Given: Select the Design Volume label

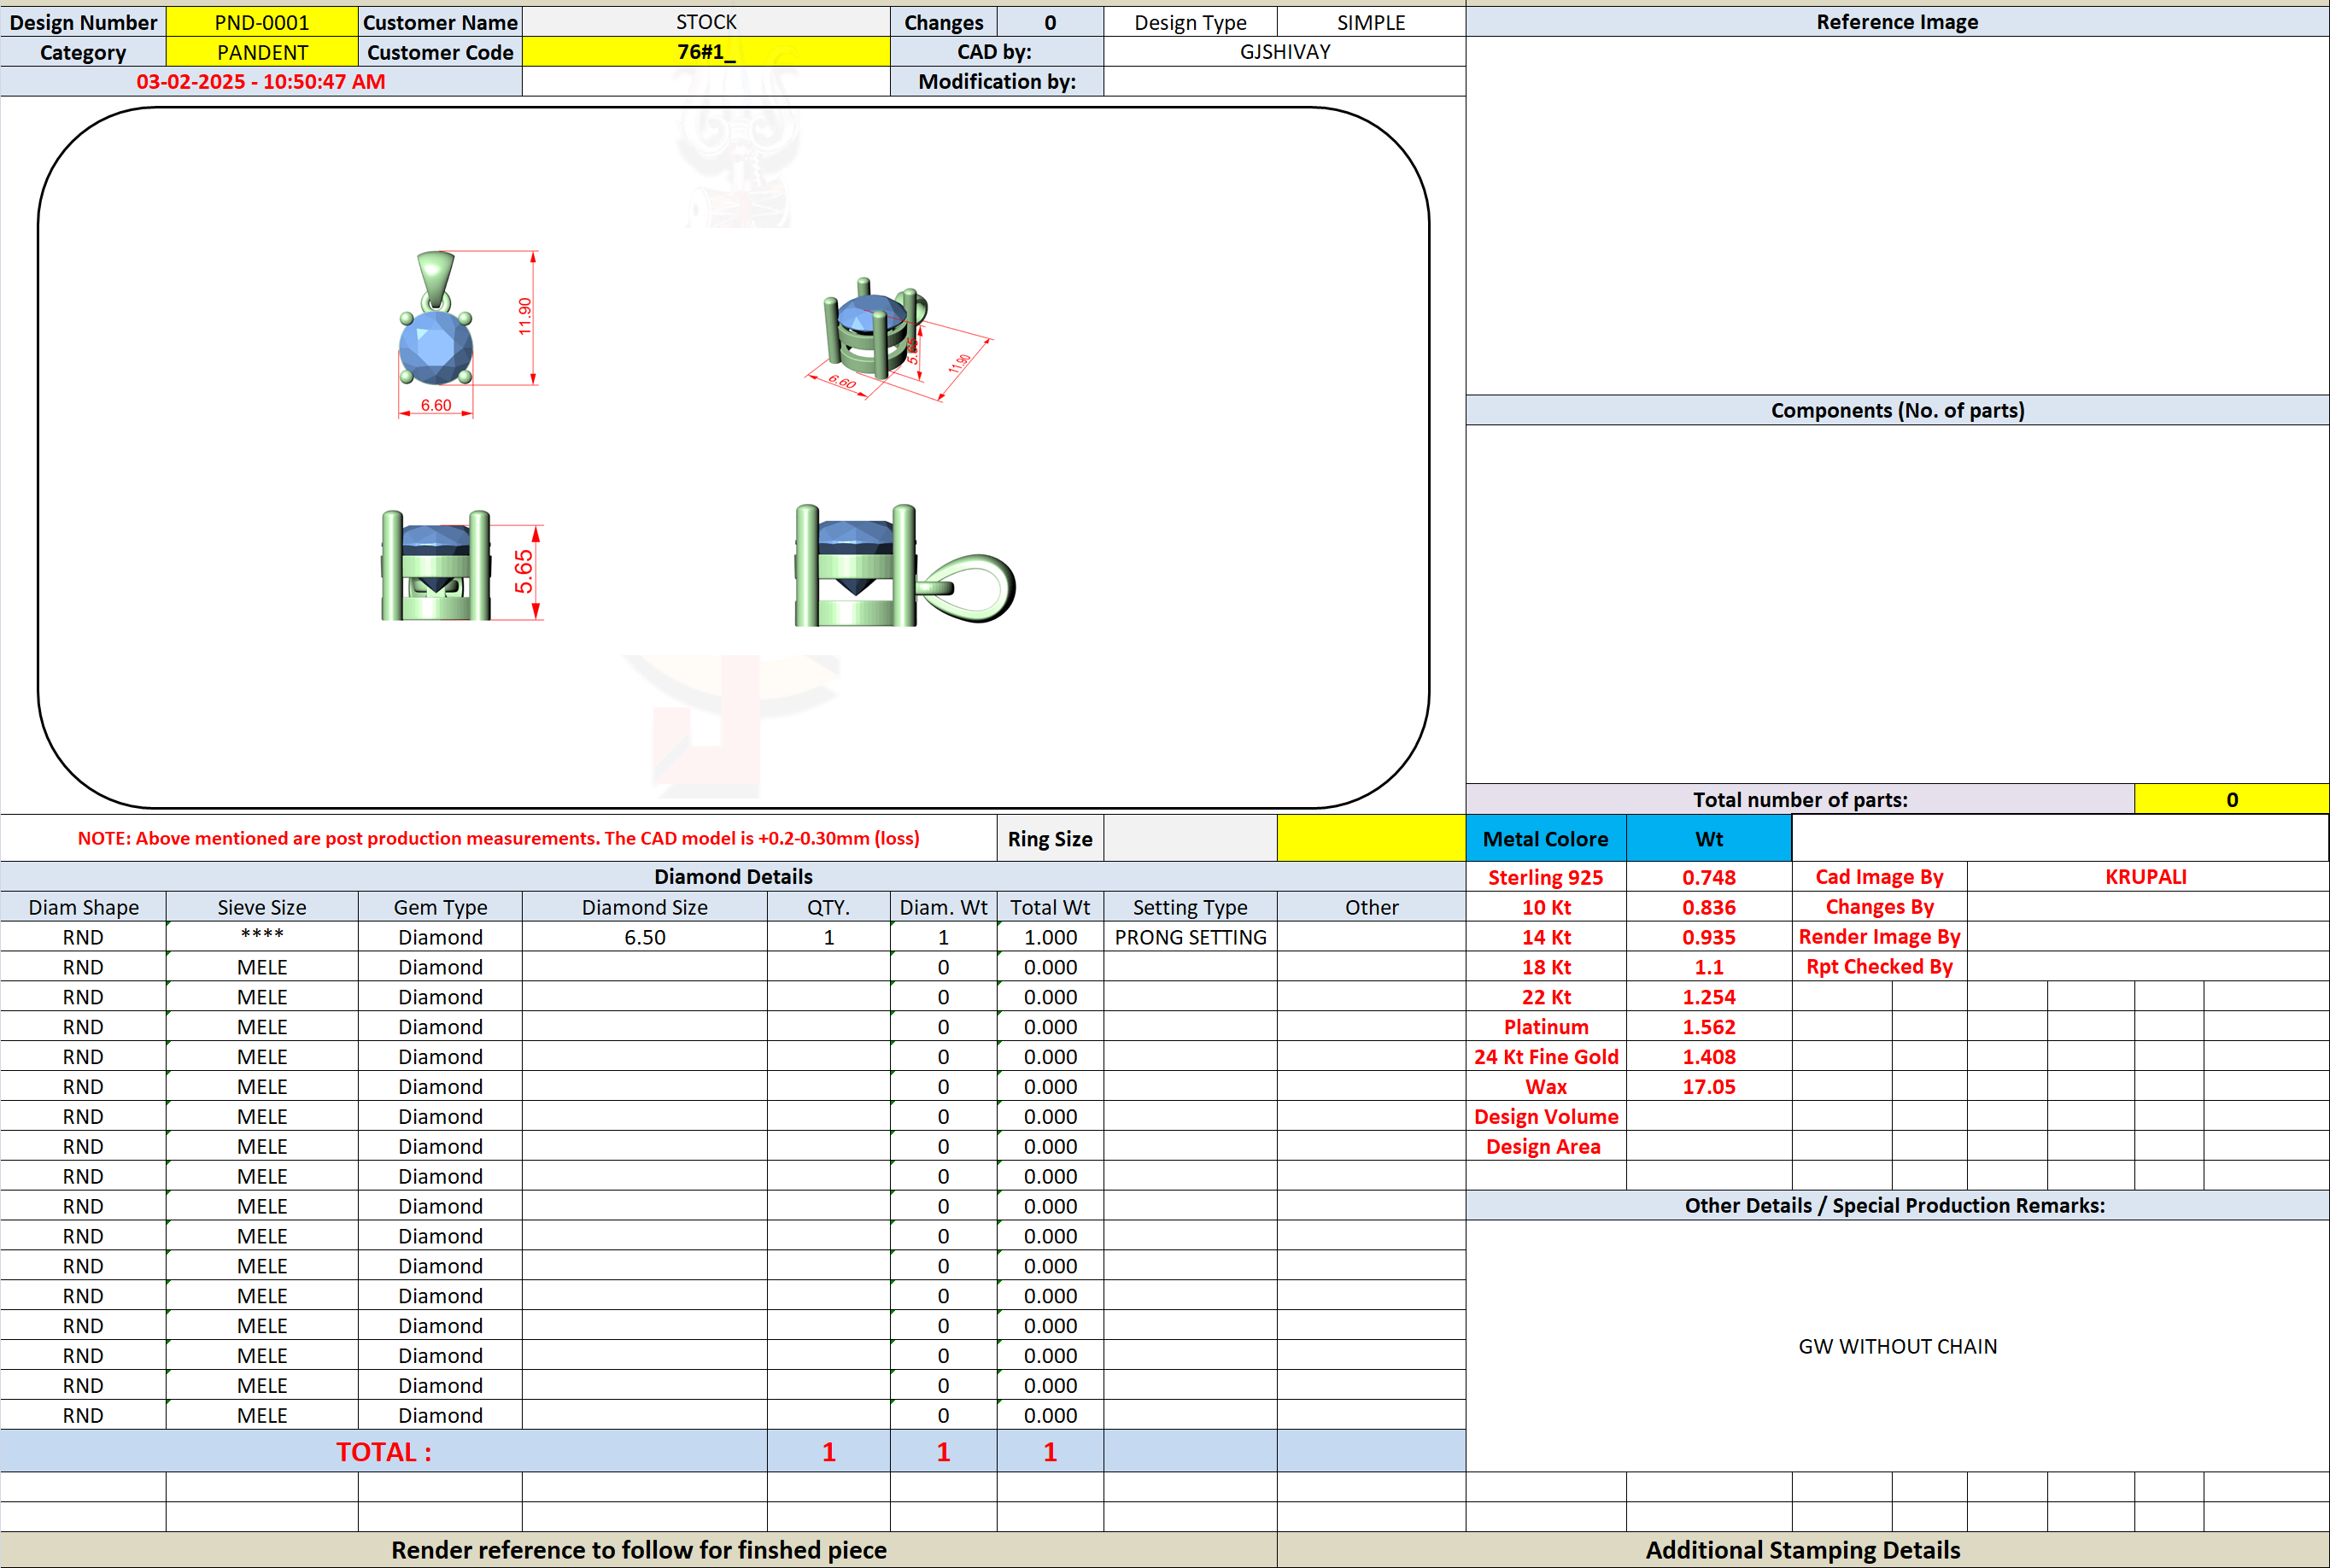Looking at the screenshot, I should coord(1546,1117).
